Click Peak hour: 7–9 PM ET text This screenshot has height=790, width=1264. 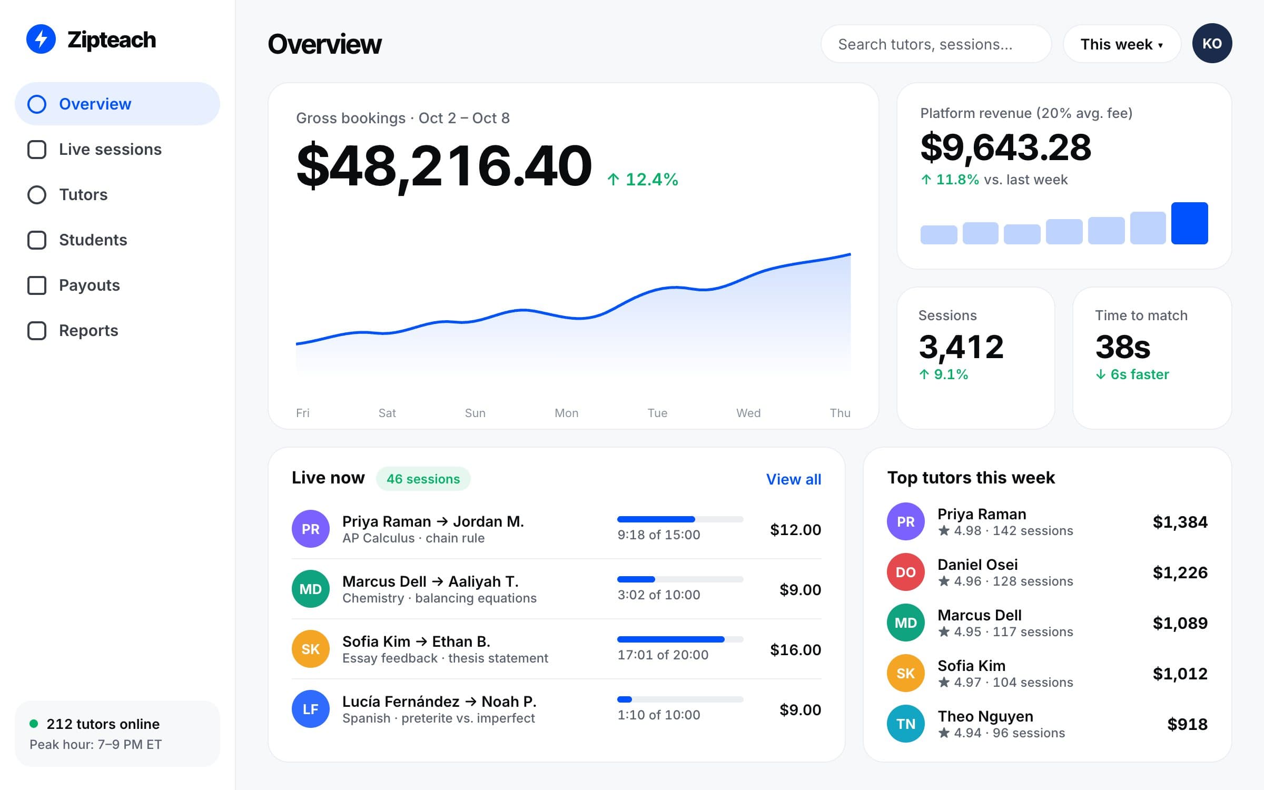tap(95, 744)
